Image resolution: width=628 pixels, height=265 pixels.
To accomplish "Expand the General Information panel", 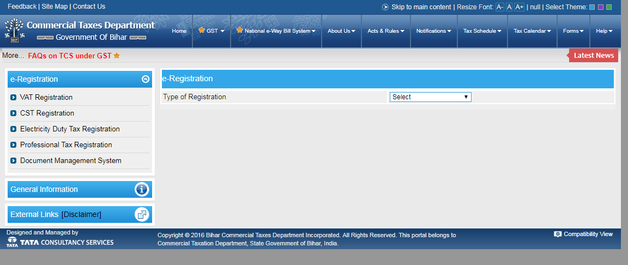I will tap(80, 189).
